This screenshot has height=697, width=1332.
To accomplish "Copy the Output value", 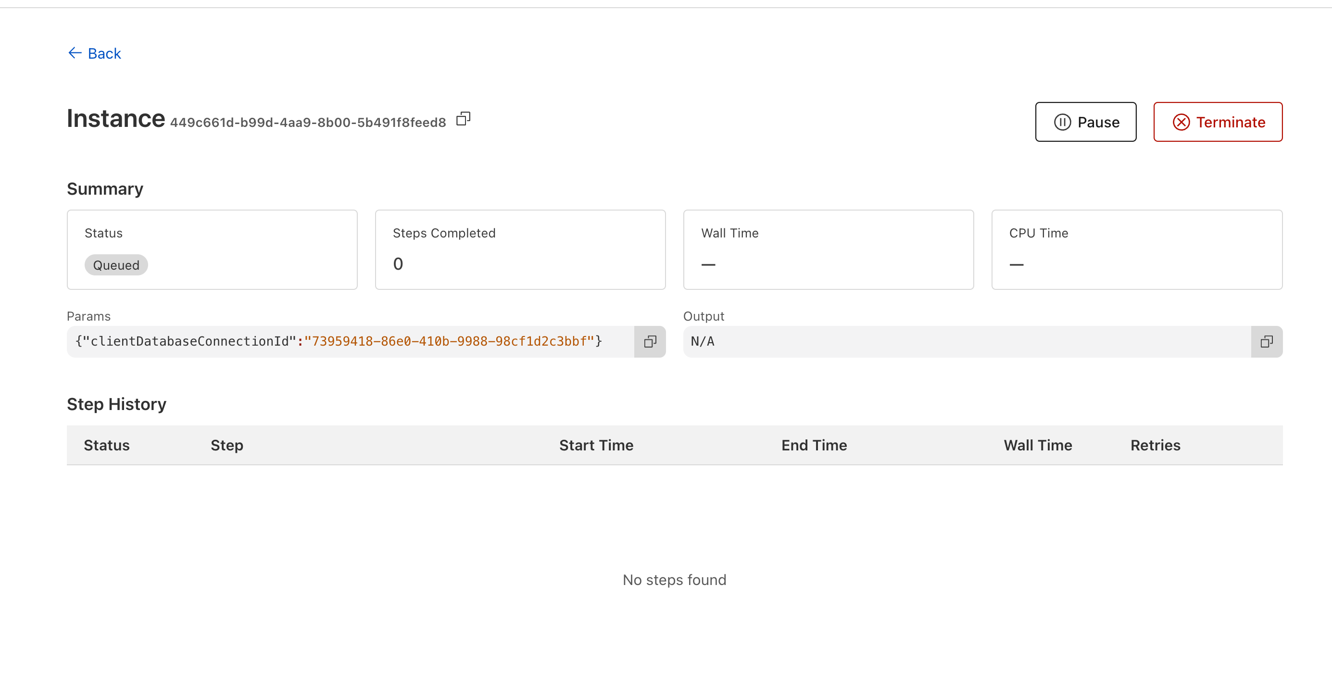I will coord(1266,341).
